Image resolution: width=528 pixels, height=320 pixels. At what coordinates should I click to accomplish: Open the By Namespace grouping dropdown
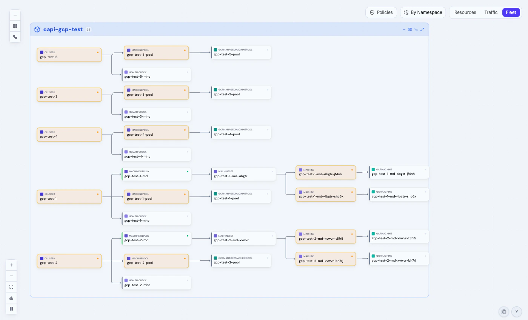[423, 12]
